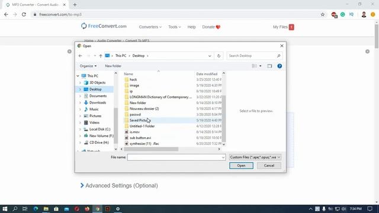This screenshot has height=213, width=379.
Task: Open the Chrome profile avatar
Action: click(x=364, y=14)
